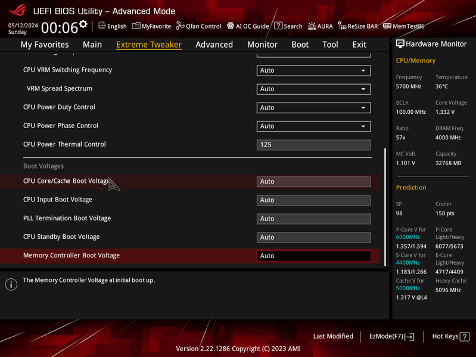Viewport: 476px width, 357px height.
Task: Click the 00:06 clock display
Action: coord(60,28)
